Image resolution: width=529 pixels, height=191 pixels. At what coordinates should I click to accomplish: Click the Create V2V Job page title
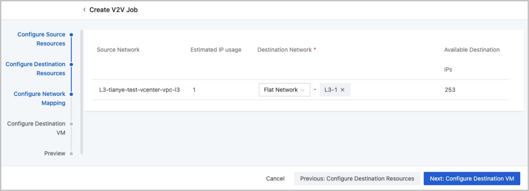(114, 10)
